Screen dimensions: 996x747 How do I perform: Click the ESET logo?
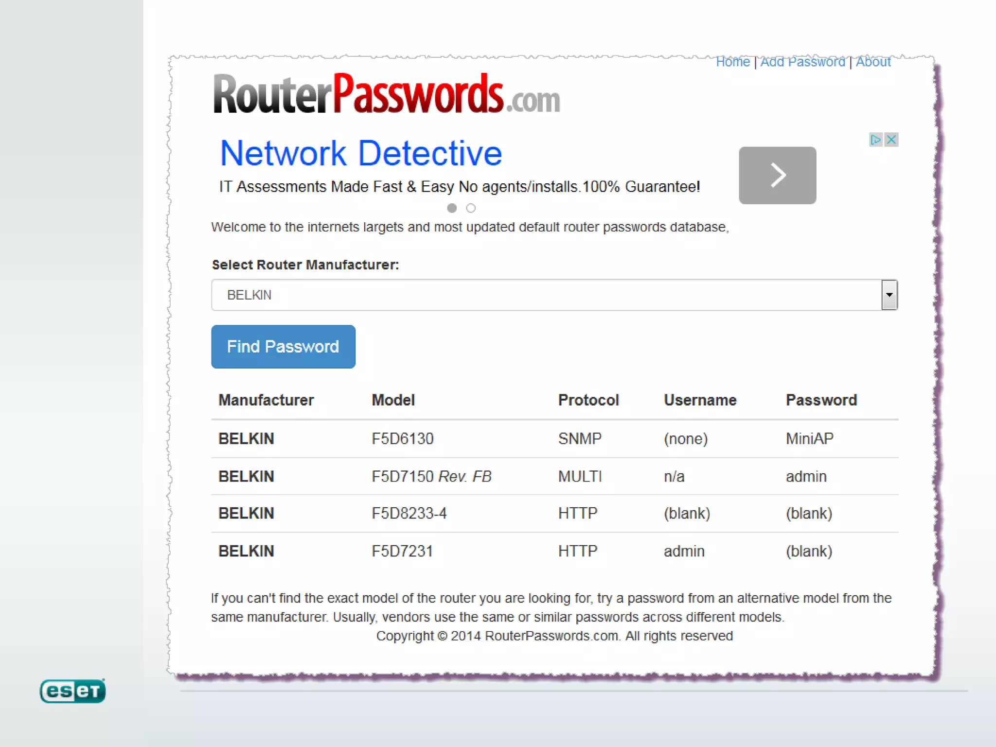click(73, 691)
